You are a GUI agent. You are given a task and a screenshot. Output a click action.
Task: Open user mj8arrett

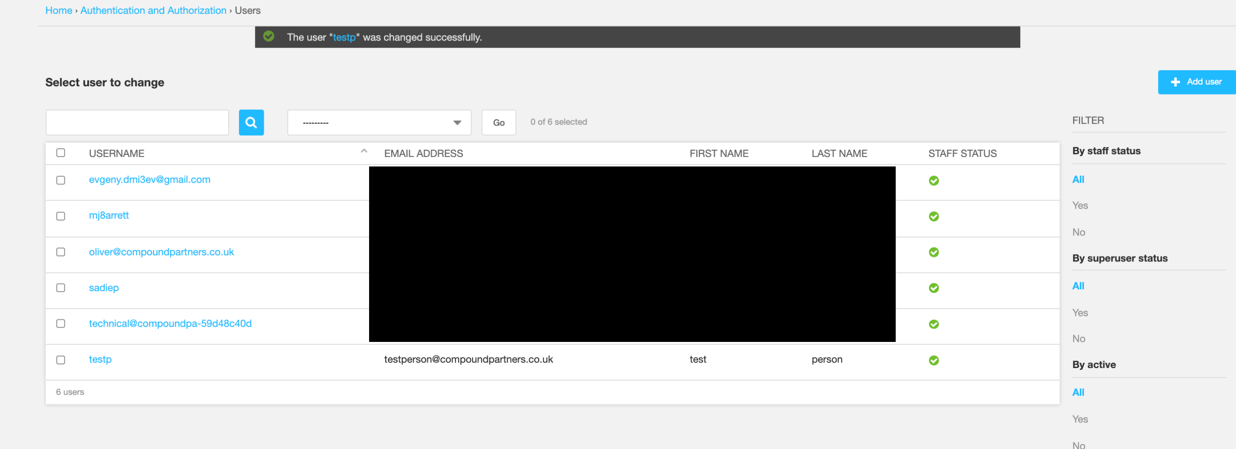pyautogui.click(x=108, y=216)
